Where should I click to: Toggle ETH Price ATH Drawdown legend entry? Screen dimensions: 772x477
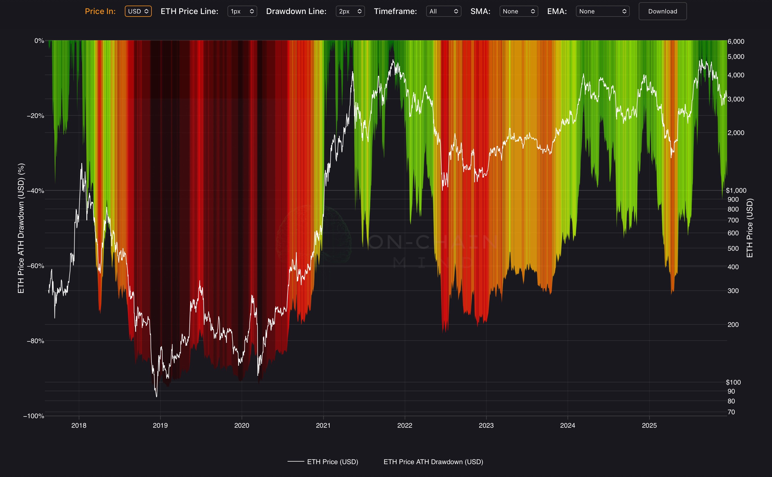(x=433, y=462)
